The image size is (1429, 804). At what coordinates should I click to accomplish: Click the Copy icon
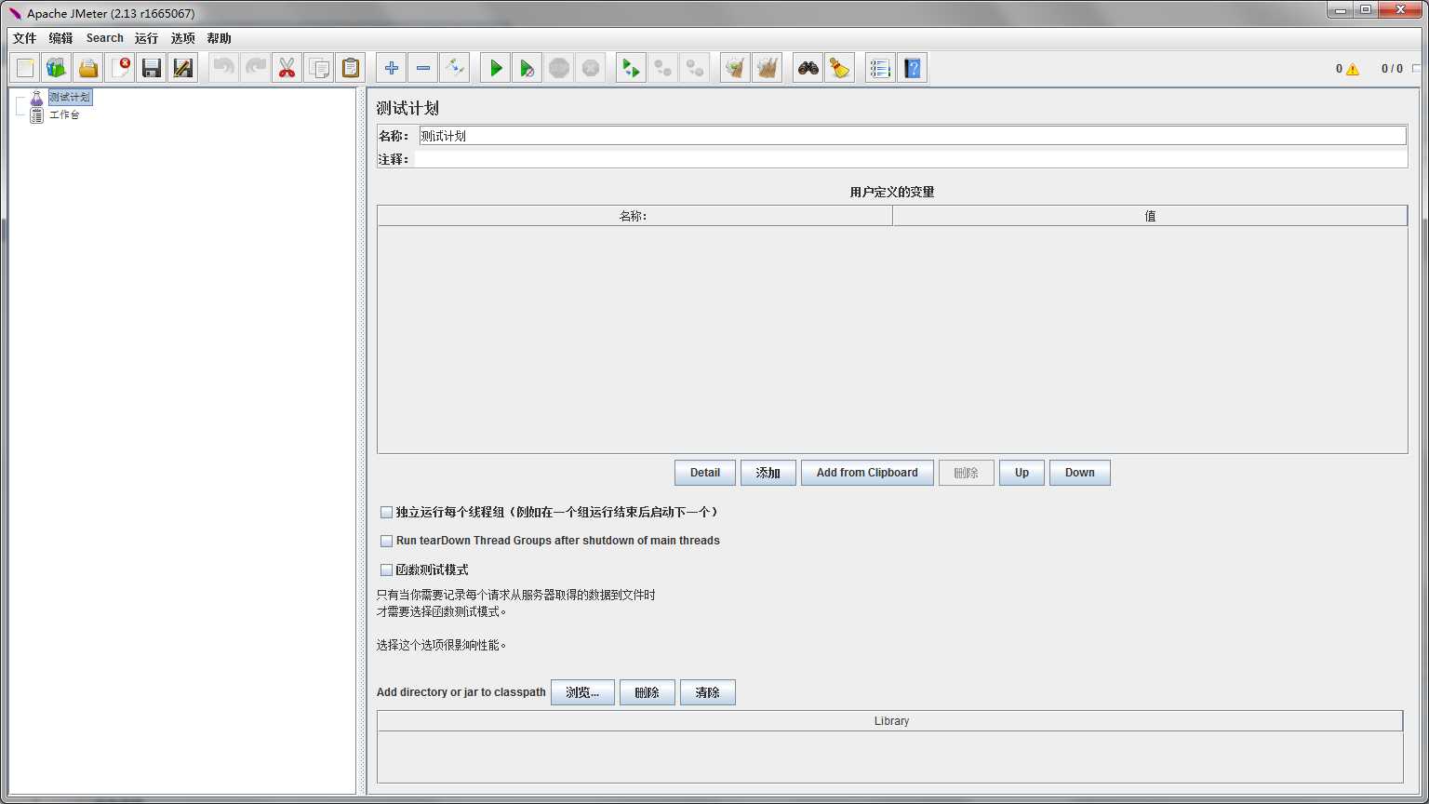point(319,68)
